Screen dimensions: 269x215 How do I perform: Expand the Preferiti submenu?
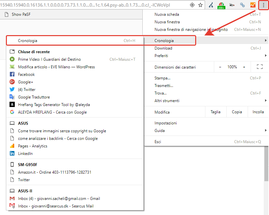[x=266, y=55]
